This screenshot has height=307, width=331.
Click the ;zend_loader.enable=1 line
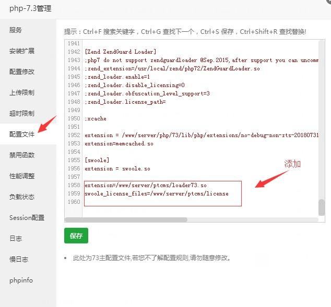(x=117, y=77)
